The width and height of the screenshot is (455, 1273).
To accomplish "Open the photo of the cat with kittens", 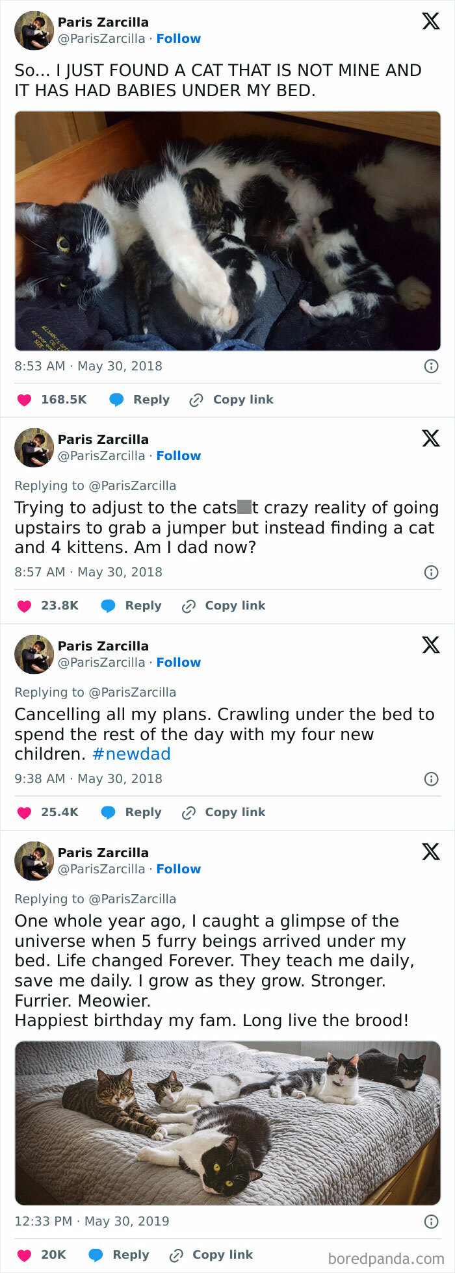I will tap(227, 231).
